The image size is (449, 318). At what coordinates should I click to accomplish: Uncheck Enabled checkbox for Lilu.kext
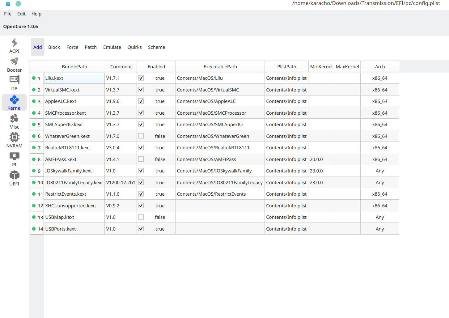[141, 78]
